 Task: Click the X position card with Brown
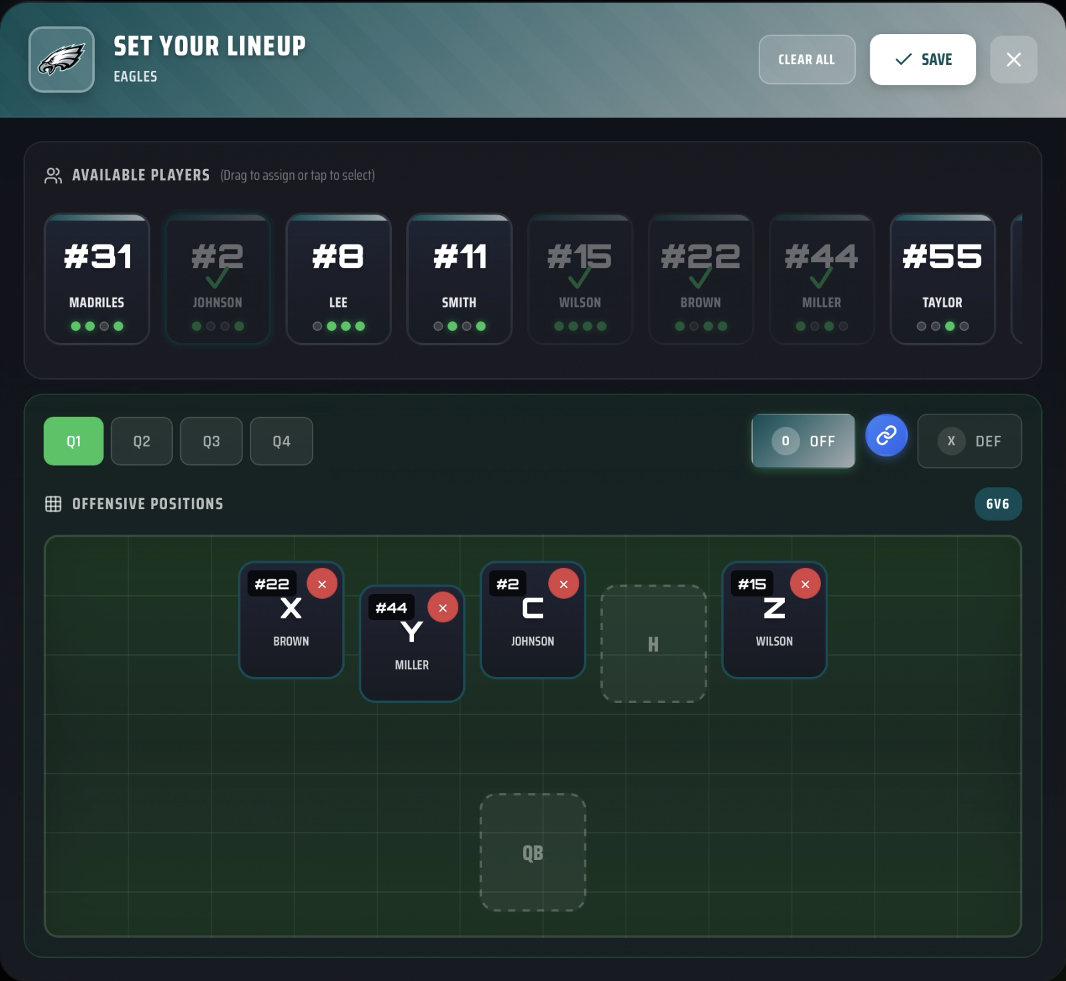pyautogui.click(x=291, y=620)
